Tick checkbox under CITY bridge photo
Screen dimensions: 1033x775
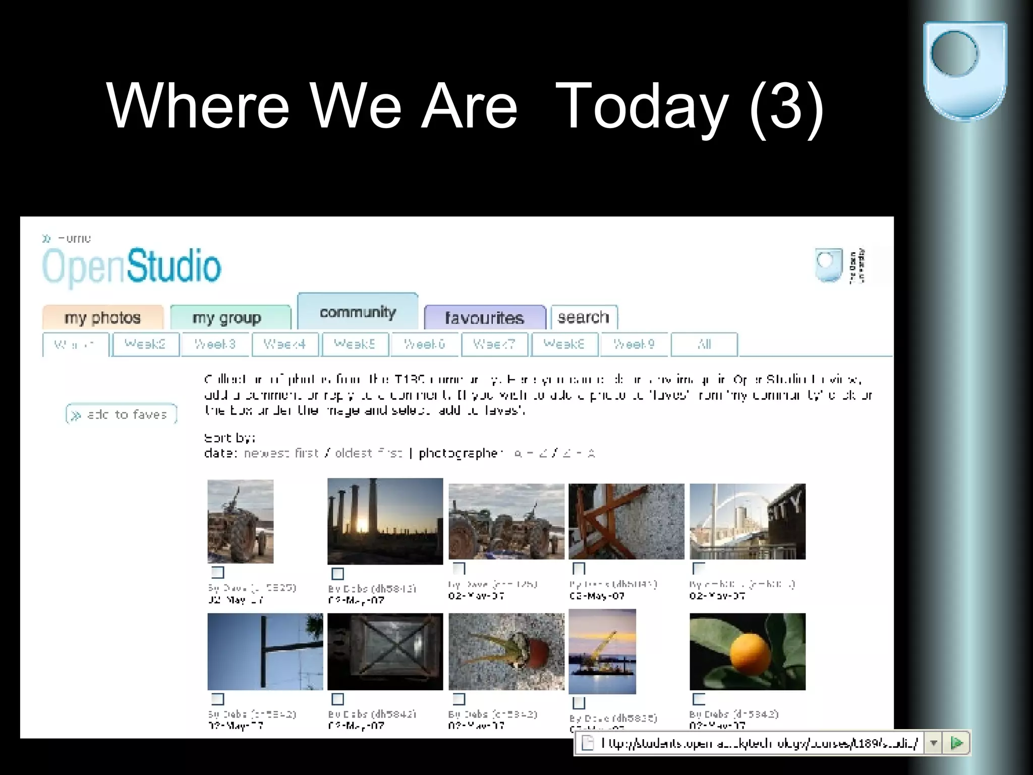pyautogui.click(x=699, y=568)
